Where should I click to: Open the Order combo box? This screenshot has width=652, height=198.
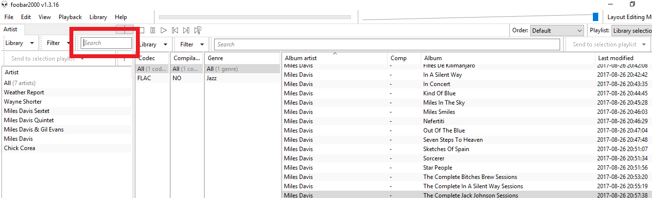point(557,30)
